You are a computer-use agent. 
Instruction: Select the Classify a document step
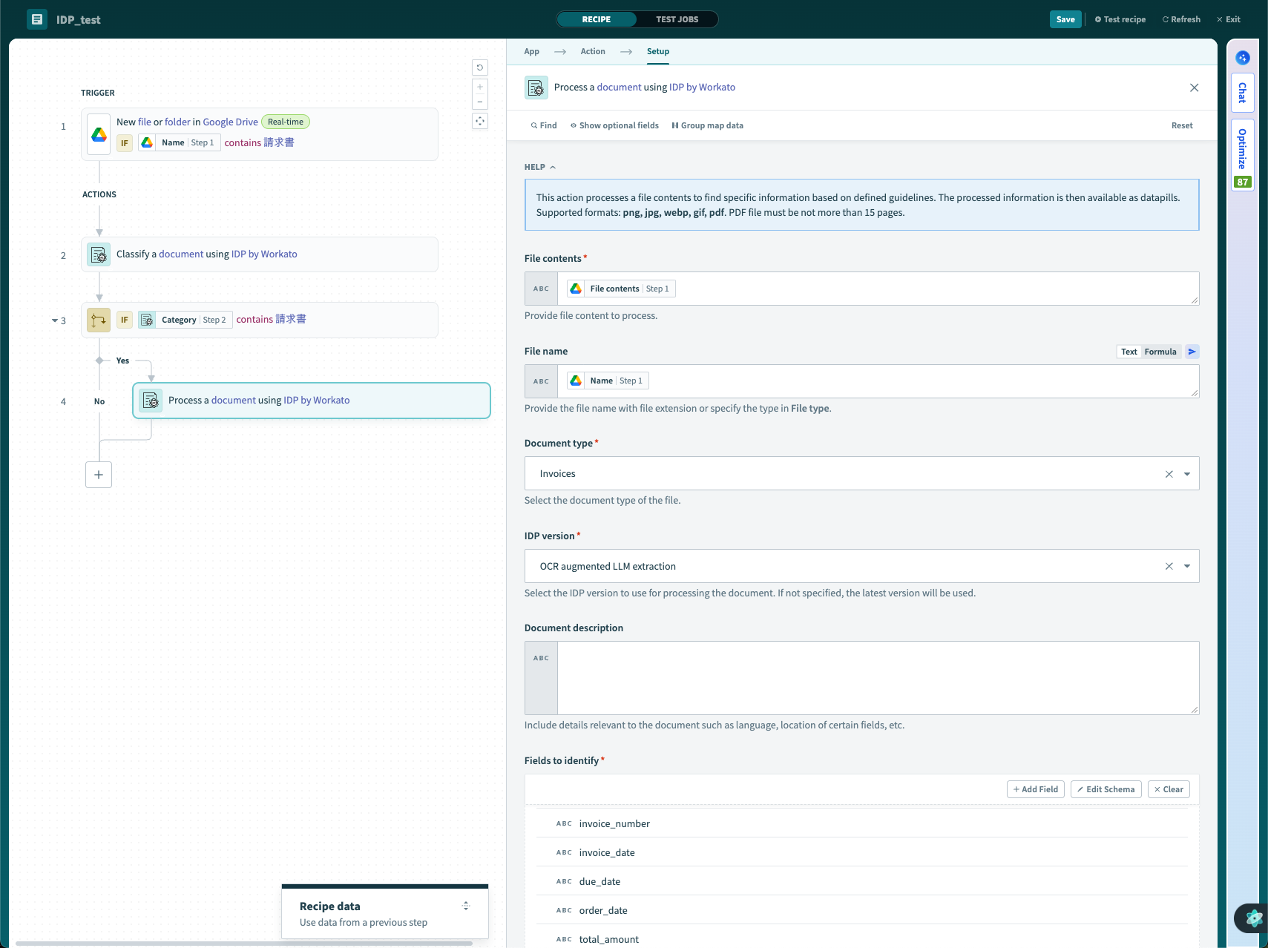coord(260,254)
